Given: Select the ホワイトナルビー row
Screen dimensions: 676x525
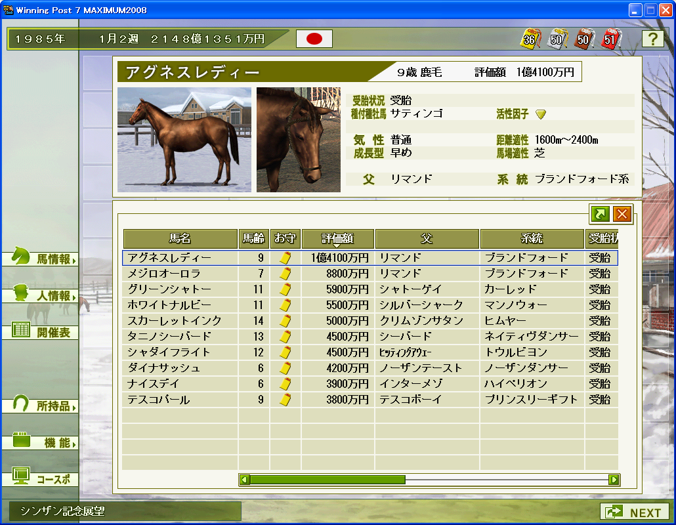Looking at the screenshot, I should click(x=370, y=305).
